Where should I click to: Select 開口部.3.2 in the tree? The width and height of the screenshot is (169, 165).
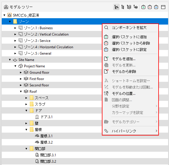[48, 161]
